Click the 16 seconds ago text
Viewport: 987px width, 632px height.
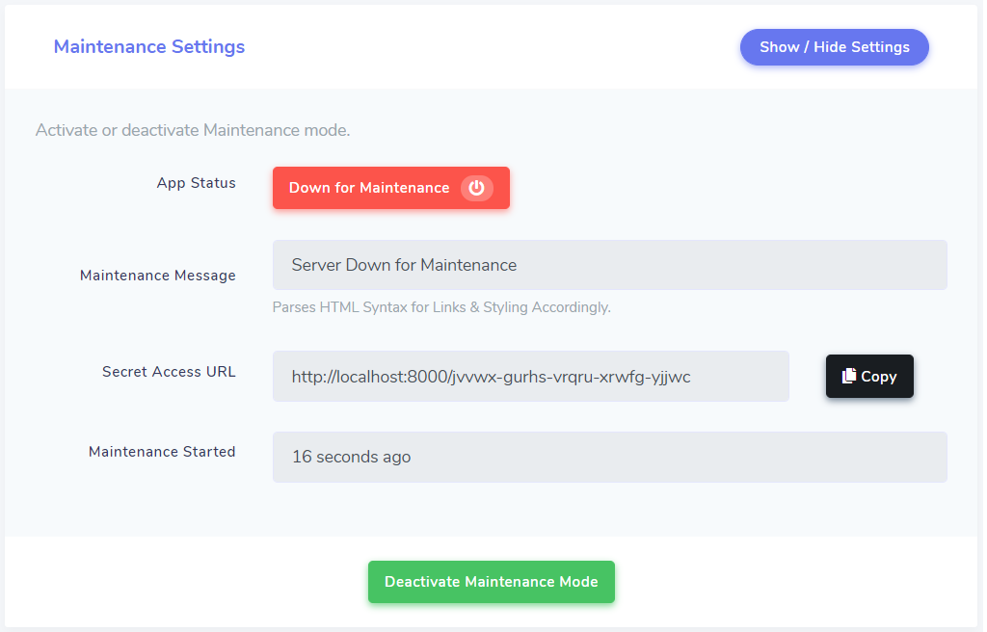351,457
